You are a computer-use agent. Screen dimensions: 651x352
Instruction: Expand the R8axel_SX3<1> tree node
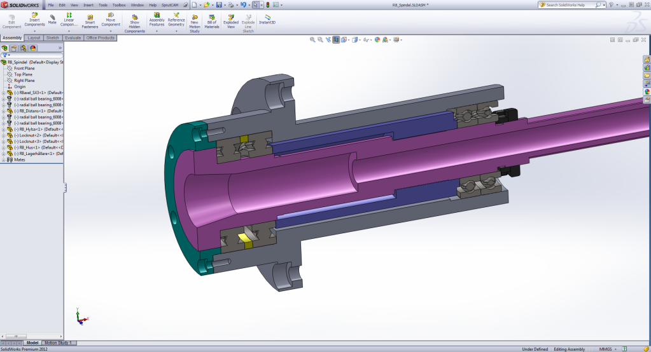(x=3, y=93)
